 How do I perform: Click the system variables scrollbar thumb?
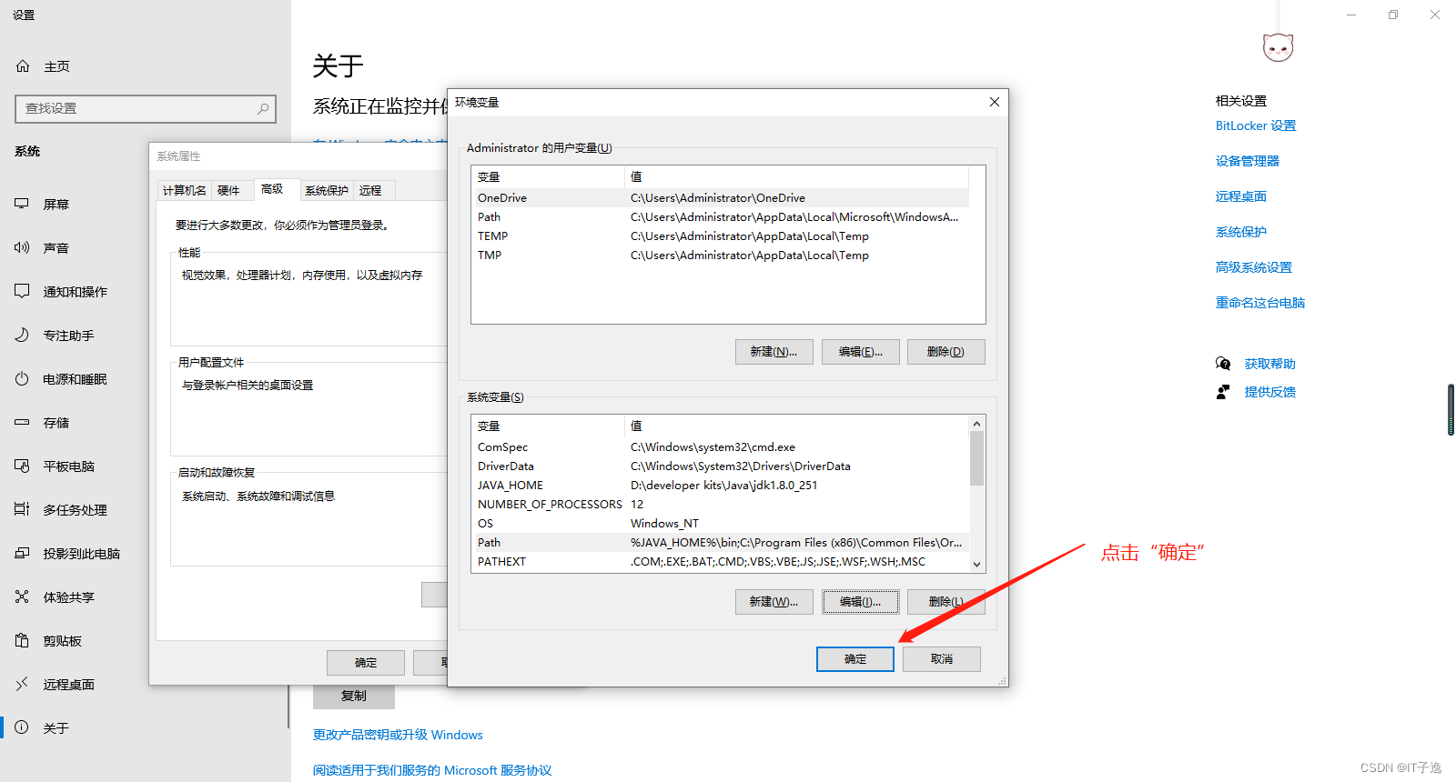pyautogui.click(x=976, y=458)
